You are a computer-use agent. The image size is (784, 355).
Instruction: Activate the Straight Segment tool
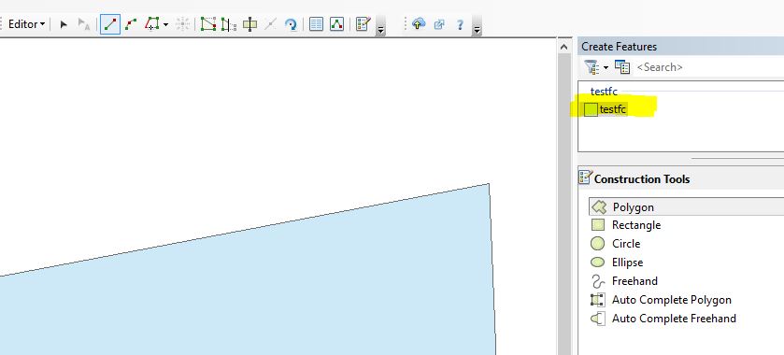click(110, 24)
